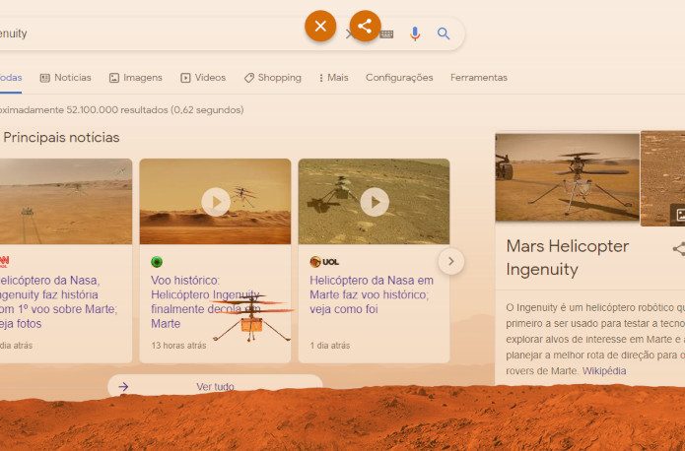Play the Voo histórico video thumbnail
This screenshot has height=451, width=685.
coord(216,202)
